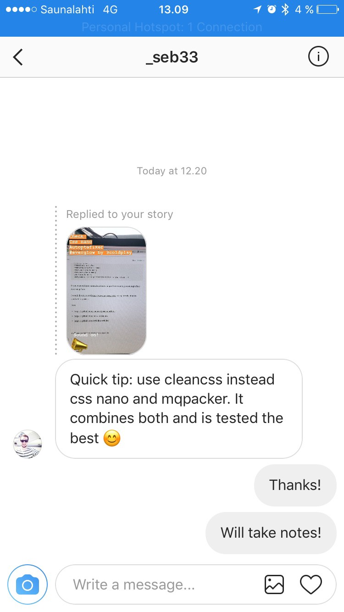Tap the 13.09 clock in status bar
The height and width of the screenshot is (612, 344).
pos(173,9)
